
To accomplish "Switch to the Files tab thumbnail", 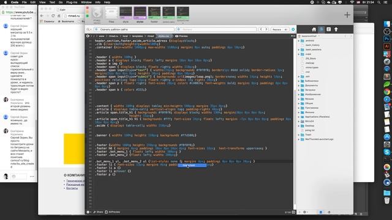I will click(111, 15).
